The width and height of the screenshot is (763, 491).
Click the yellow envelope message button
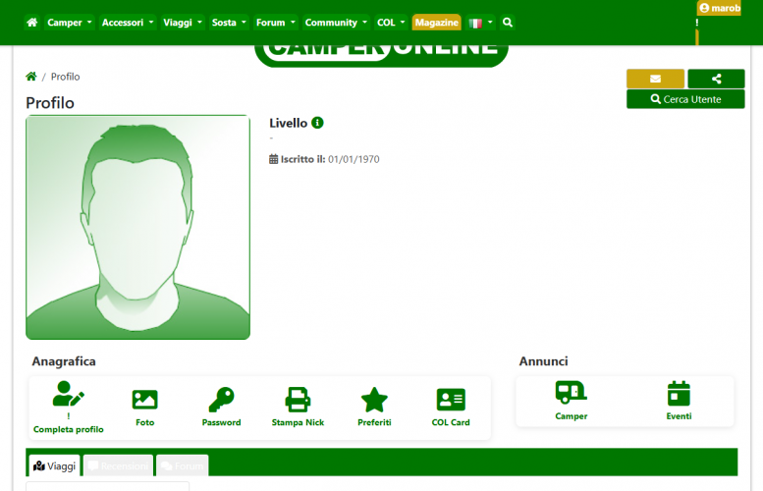(655, 79)
